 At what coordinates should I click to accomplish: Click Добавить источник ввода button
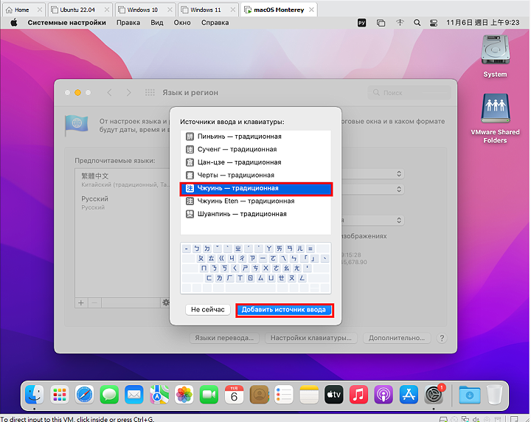[x=284, y=310]
